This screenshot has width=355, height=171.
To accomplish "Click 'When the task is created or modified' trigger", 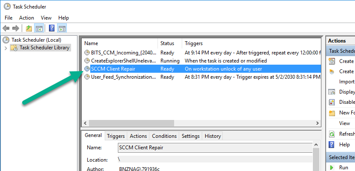I will click(x=226, y=61).
